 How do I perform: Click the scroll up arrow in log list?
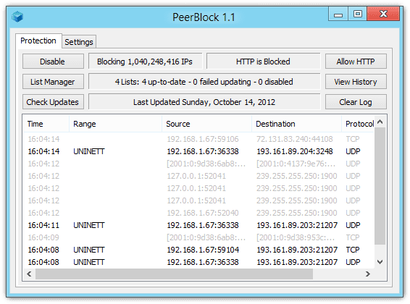[x=380, y=122]
